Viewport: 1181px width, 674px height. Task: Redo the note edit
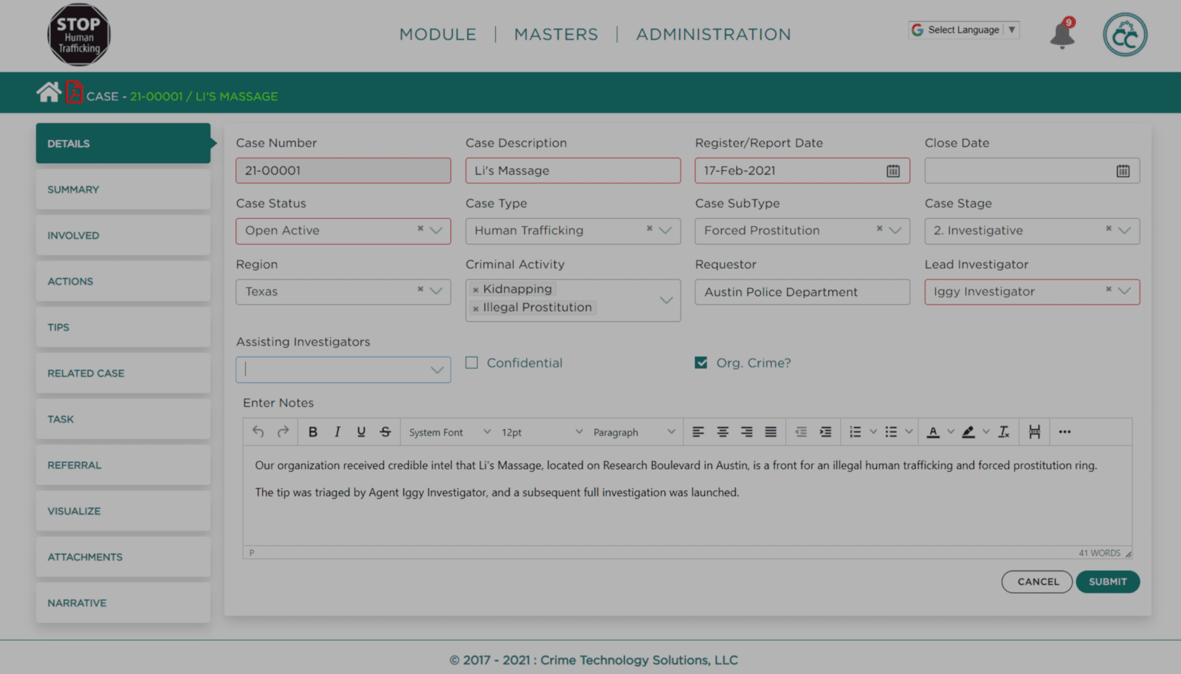click(x=283, y=432)
